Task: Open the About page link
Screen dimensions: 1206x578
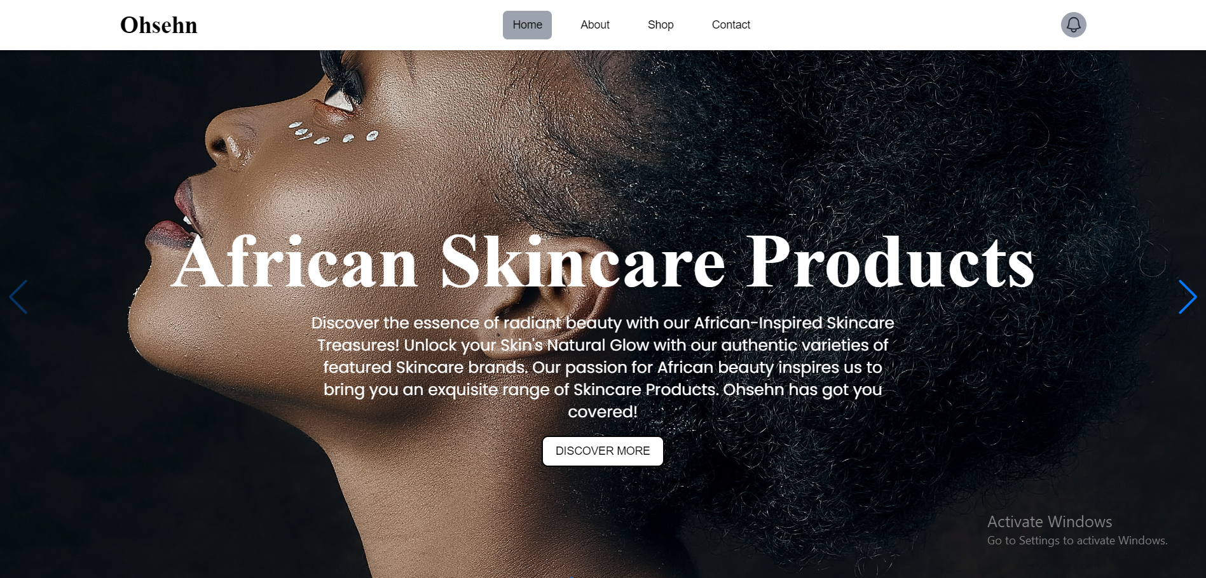Action: click(595, 25)
